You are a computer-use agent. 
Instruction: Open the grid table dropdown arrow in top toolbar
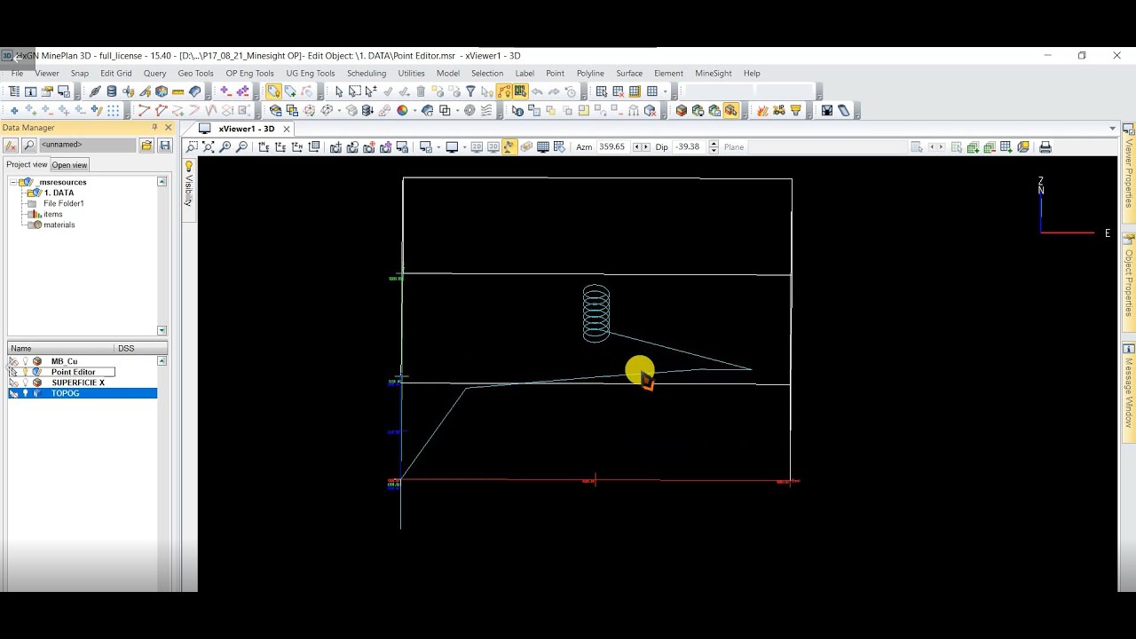665,91
